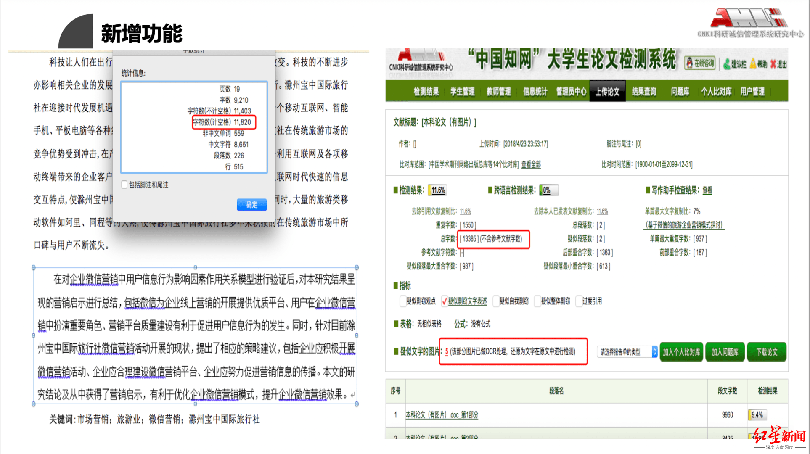Open the 结果查询 tab
The height and width of the screenshot is (454, 810).
[x=644, y=91]
